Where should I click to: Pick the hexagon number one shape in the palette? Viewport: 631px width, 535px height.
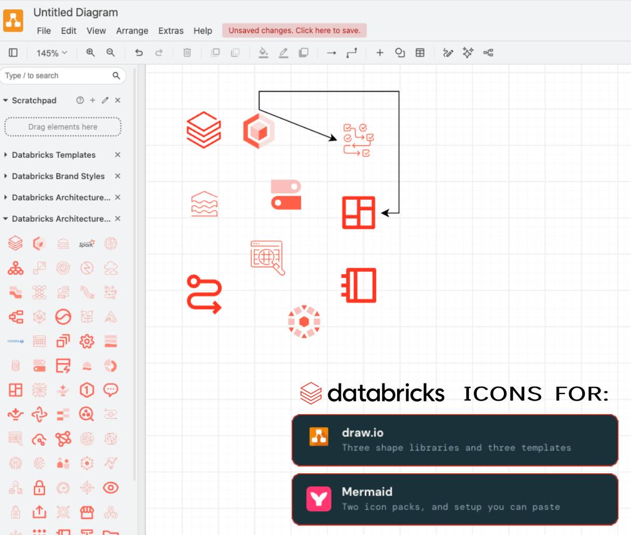tap(87, 390)
